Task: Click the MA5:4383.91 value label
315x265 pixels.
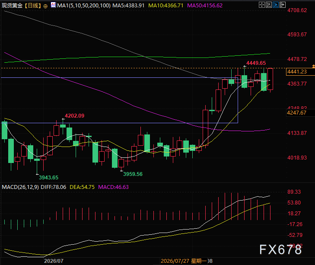Action: 128,6
